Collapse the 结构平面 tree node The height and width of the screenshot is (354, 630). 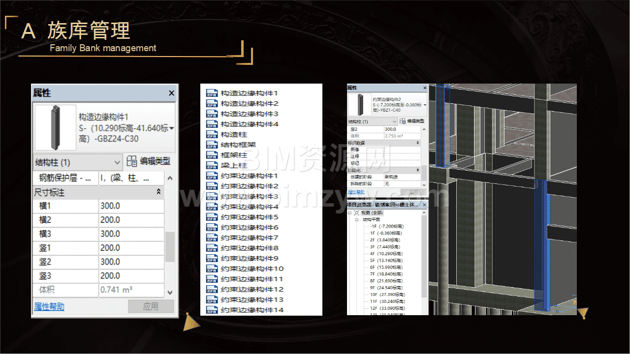(358, 220)
